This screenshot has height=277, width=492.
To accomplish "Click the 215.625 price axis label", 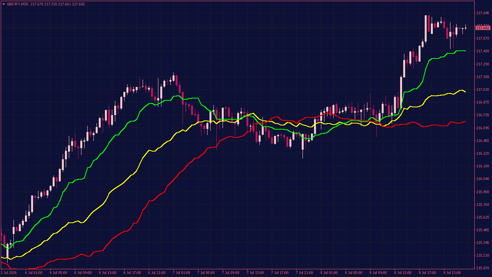I will pos(482,217).
